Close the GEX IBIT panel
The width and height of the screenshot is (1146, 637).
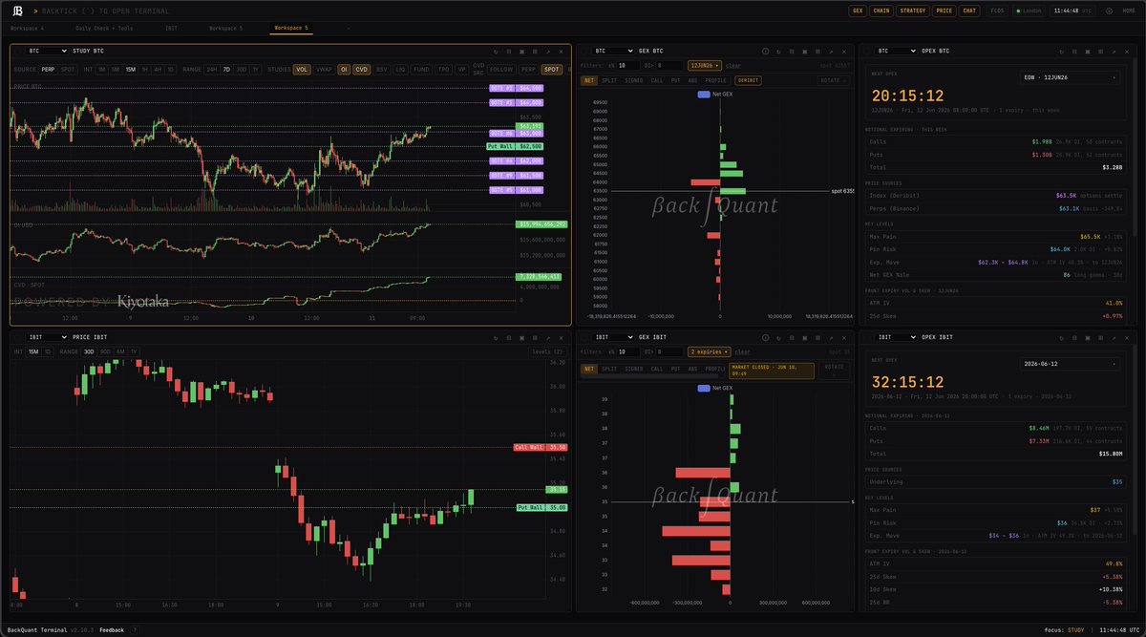[x=844, y=338]
